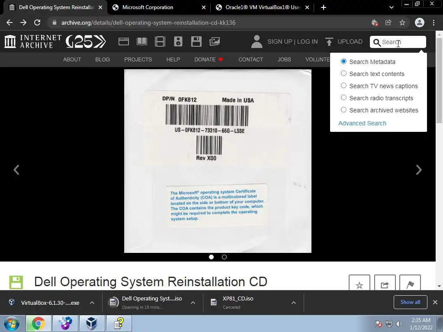Open the Video film-strip icon
443x332 pixels.
click(160, 41)
